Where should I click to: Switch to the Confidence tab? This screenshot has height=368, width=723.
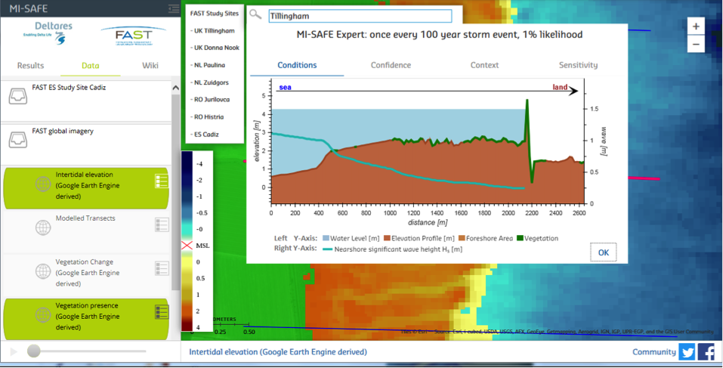coord(391,65)
